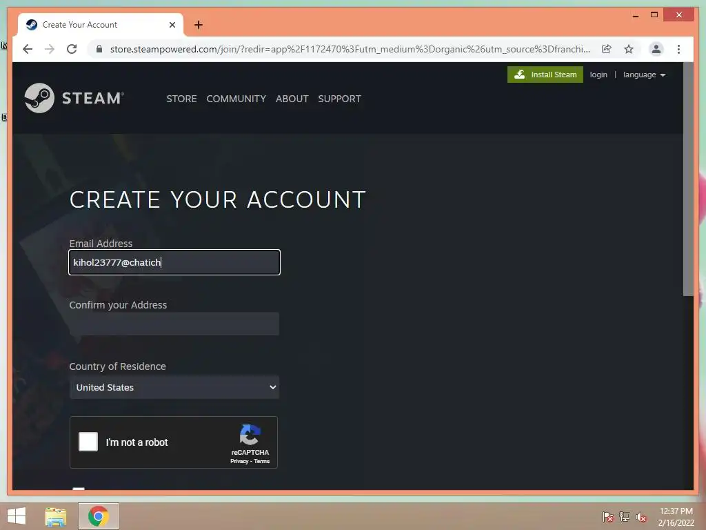Bookmark this page with star icon
This screenshot has height=530, width=706.
[x=629, y=49]
